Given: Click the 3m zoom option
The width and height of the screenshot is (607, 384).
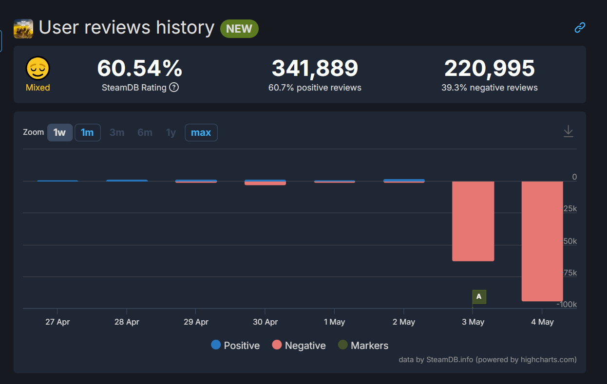Looking at the screenshot, I should click(117, 132).
